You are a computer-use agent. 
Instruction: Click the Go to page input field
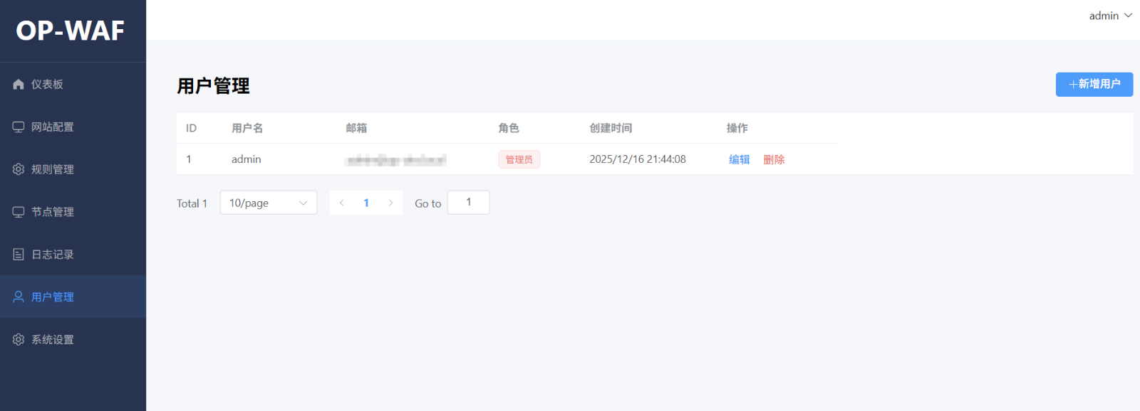point(468,203)
